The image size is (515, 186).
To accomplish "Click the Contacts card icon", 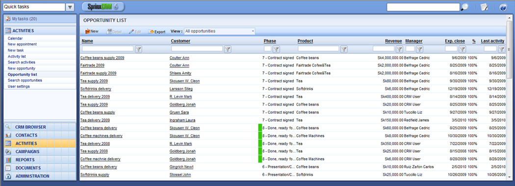I will (8, 135).
